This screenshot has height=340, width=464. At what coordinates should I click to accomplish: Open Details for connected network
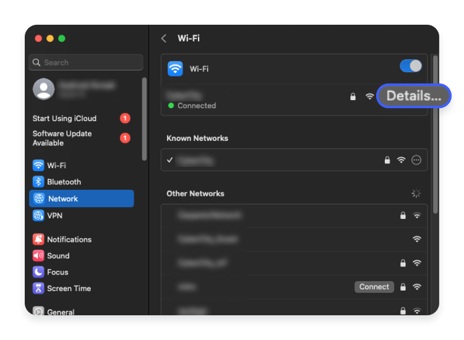point(413,96)
